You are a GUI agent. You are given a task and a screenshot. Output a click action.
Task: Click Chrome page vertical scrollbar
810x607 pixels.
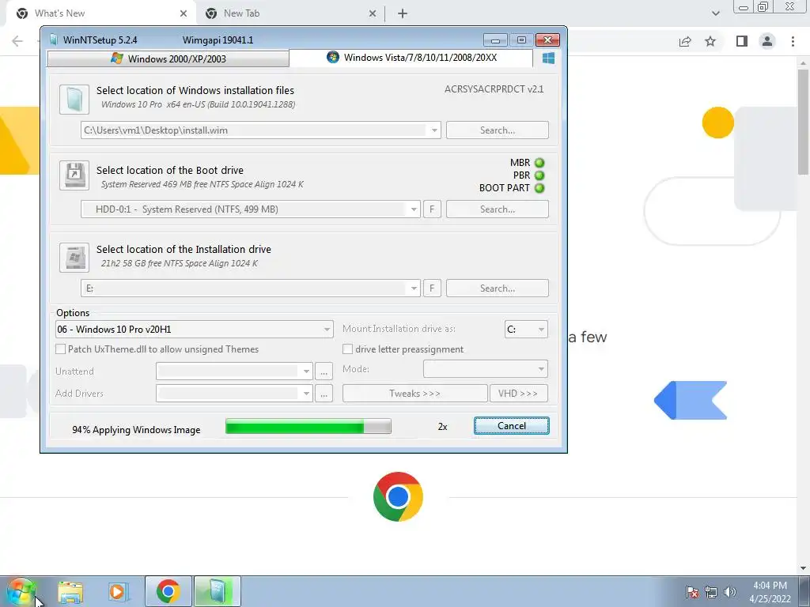pos(803,122)
